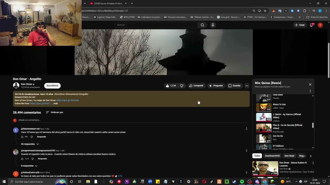This screenshot has height=185, width=330.
Task: Open Todos los favoritos folder
Action: [x=317, y=17]
